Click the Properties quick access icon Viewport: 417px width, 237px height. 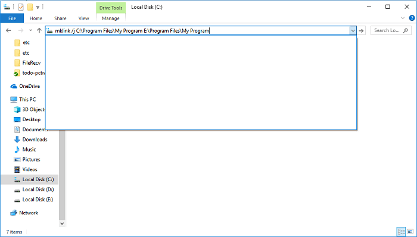[21, 7]
